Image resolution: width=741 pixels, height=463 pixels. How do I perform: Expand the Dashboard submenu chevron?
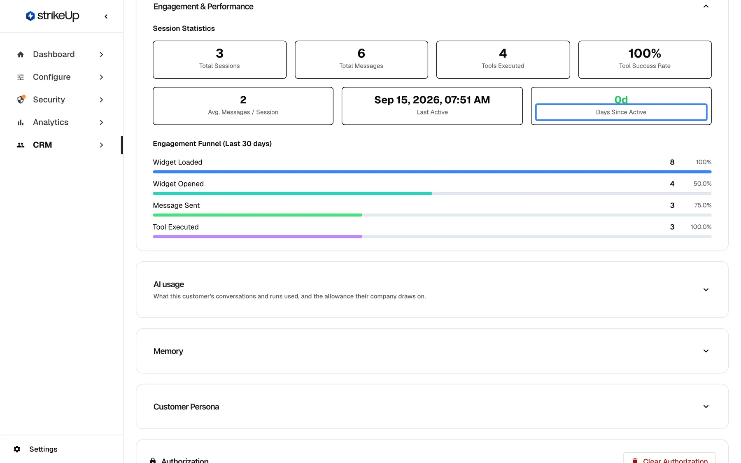(x=101, y=54)
